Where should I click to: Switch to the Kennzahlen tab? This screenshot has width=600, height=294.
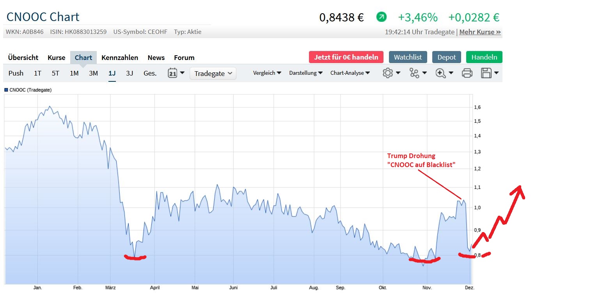(x=120, y=58)
